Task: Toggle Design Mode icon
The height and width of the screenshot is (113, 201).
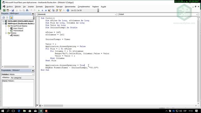Action: [49, 10]
